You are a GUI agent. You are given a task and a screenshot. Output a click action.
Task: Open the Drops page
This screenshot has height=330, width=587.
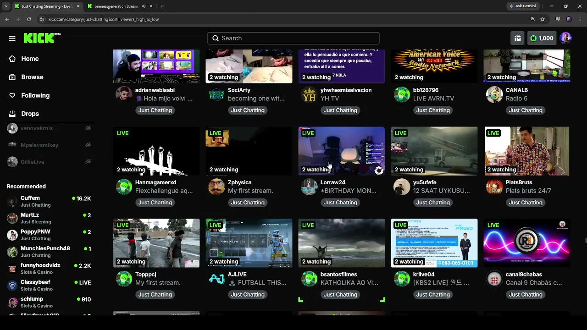(x=30, y=114)
